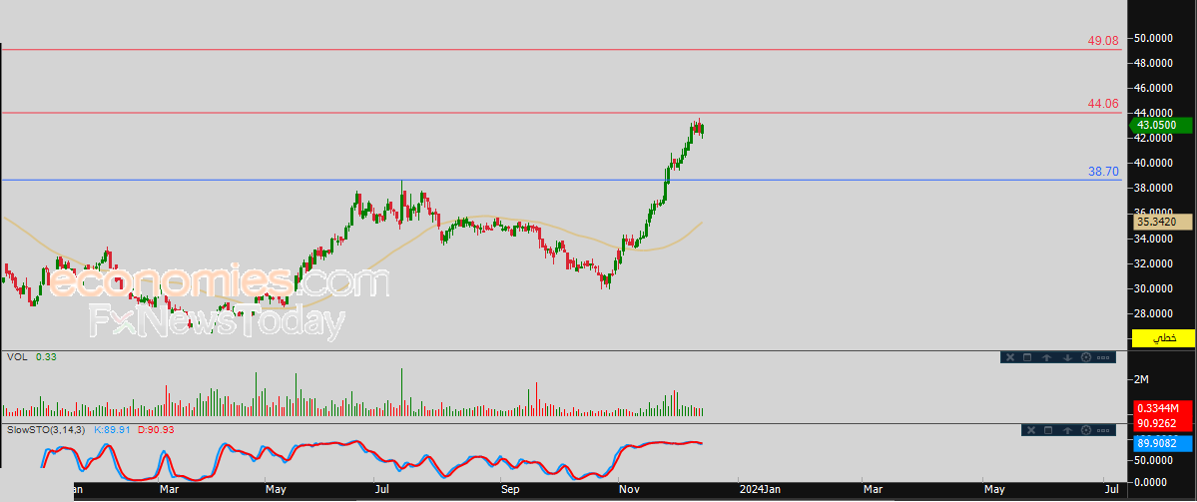Click the 50.0000 price axis label
Viewport: 1197px width, 502px height.
point(1154,38)
